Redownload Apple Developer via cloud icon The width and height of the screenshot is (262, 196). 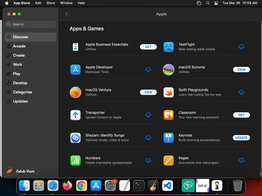point(148,69)
